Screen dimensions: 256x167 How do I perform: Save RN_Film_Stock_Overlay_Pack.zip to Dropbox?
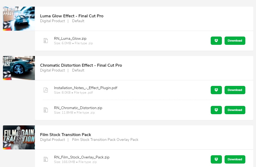(216, 159)
